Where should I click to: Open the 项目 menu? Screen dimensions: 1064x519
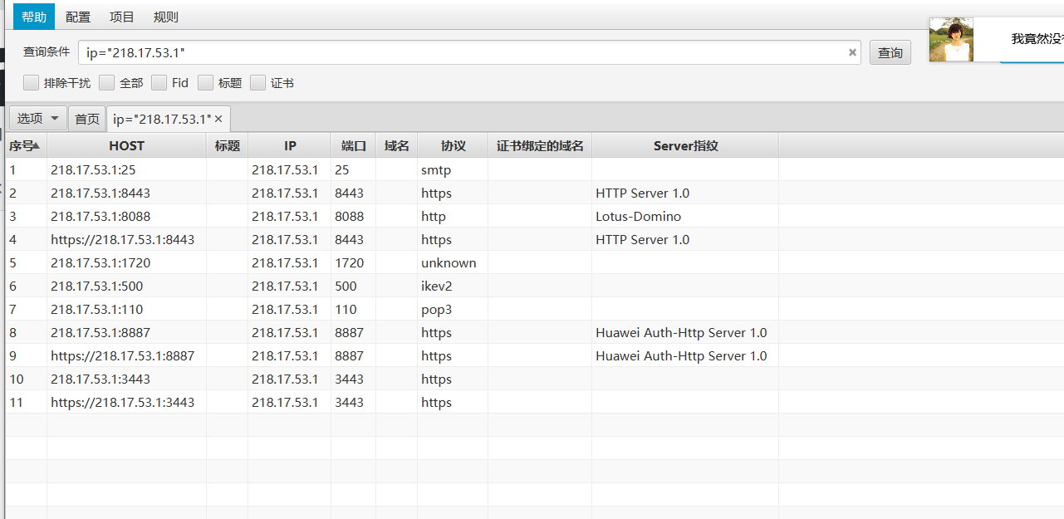tap(122, 17)
